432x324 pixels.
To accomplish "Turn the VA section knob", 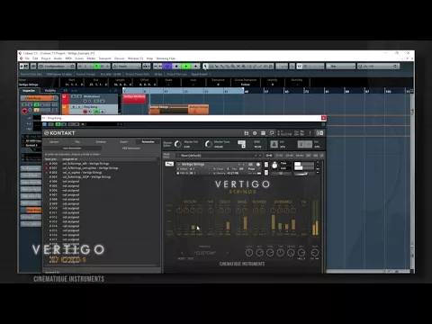I will [x=211, y=211].
